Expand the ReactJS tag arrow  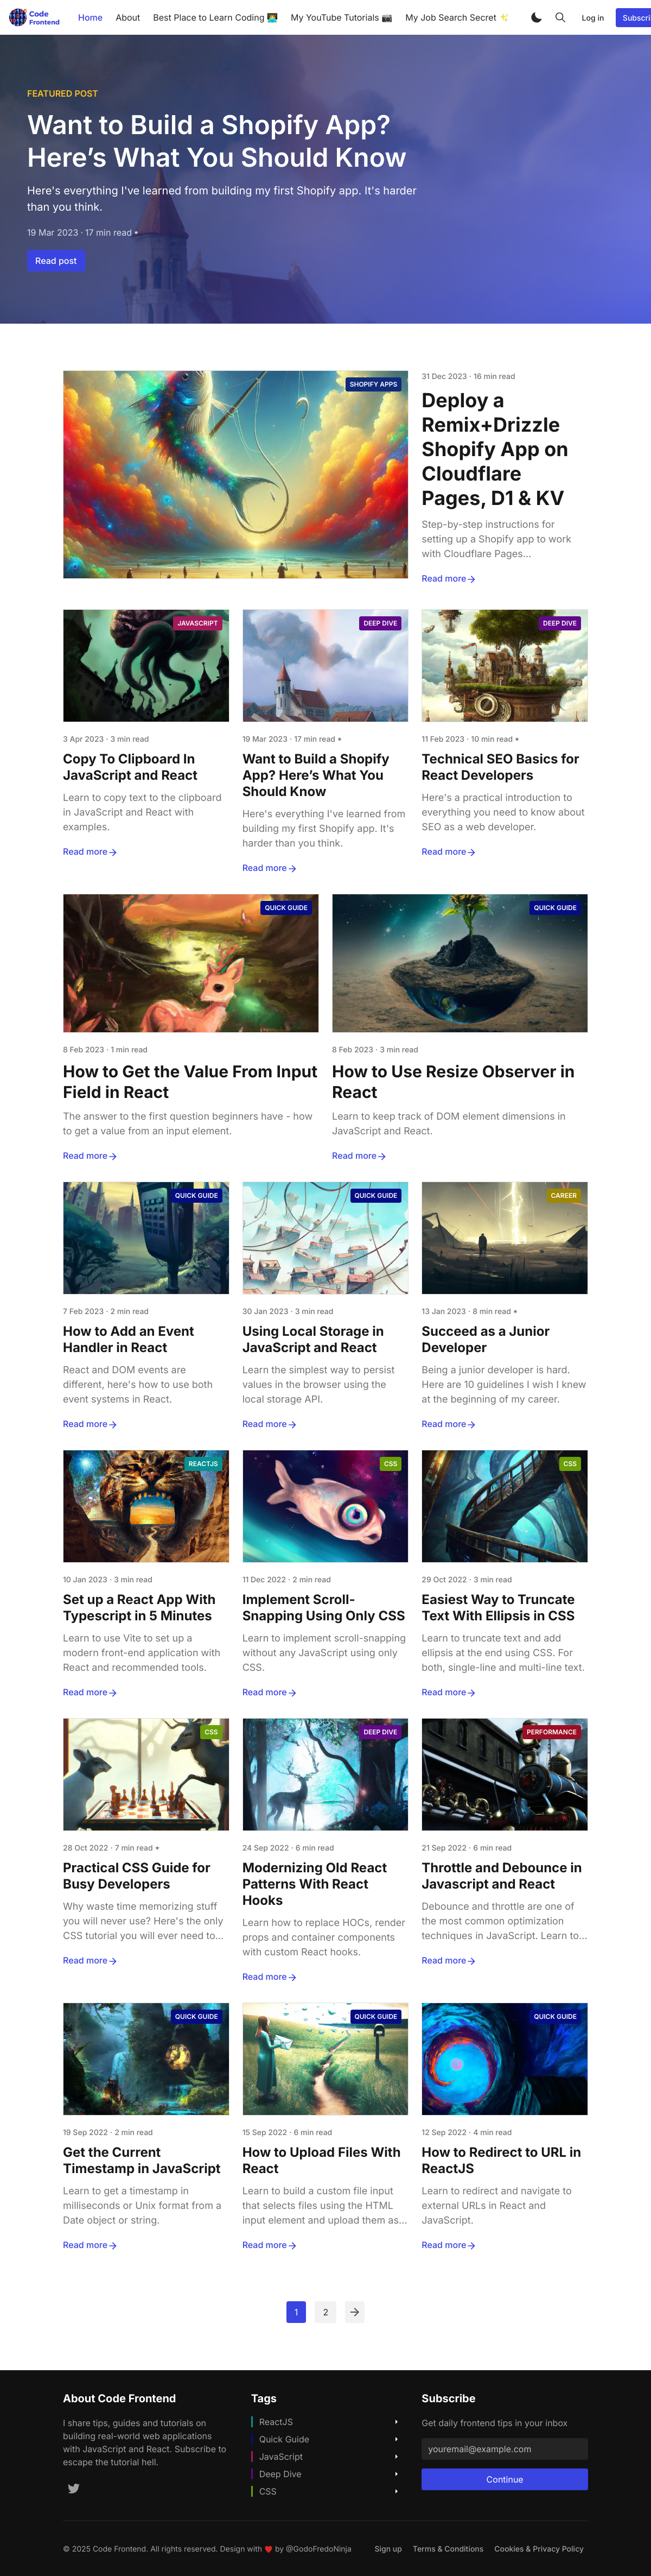397,2421
